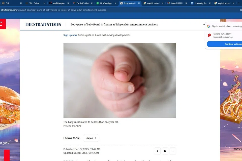
Task: Click The Straits Times logo
Action: pyautogui.click(x=43, y=24)
